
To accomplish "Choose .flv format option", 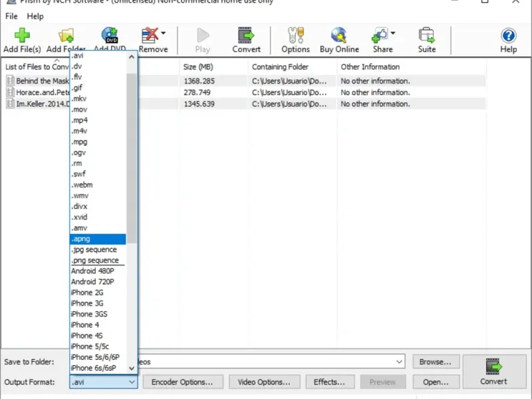I will click(98, 77).
